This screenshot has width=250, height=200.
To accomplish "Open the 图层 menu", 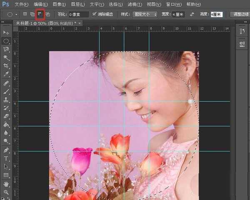I will [78, 4].
